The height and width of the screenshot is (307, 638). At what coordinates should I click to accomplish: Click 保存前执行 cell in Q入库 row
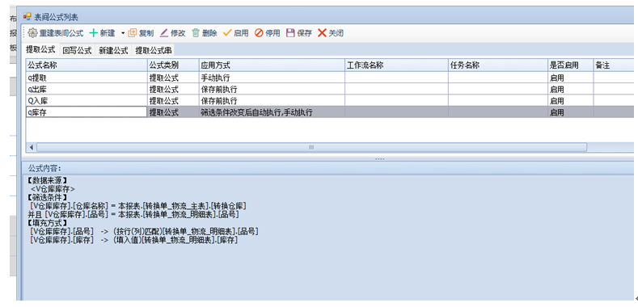point(272,100)
